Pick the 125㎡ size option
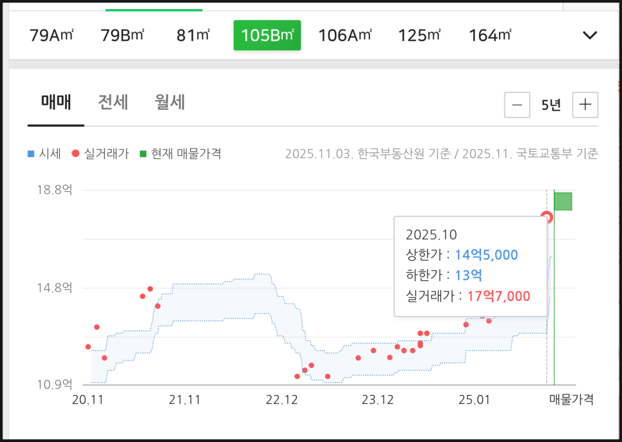This screenshot has height=442, width=622. tap(419, 35)
